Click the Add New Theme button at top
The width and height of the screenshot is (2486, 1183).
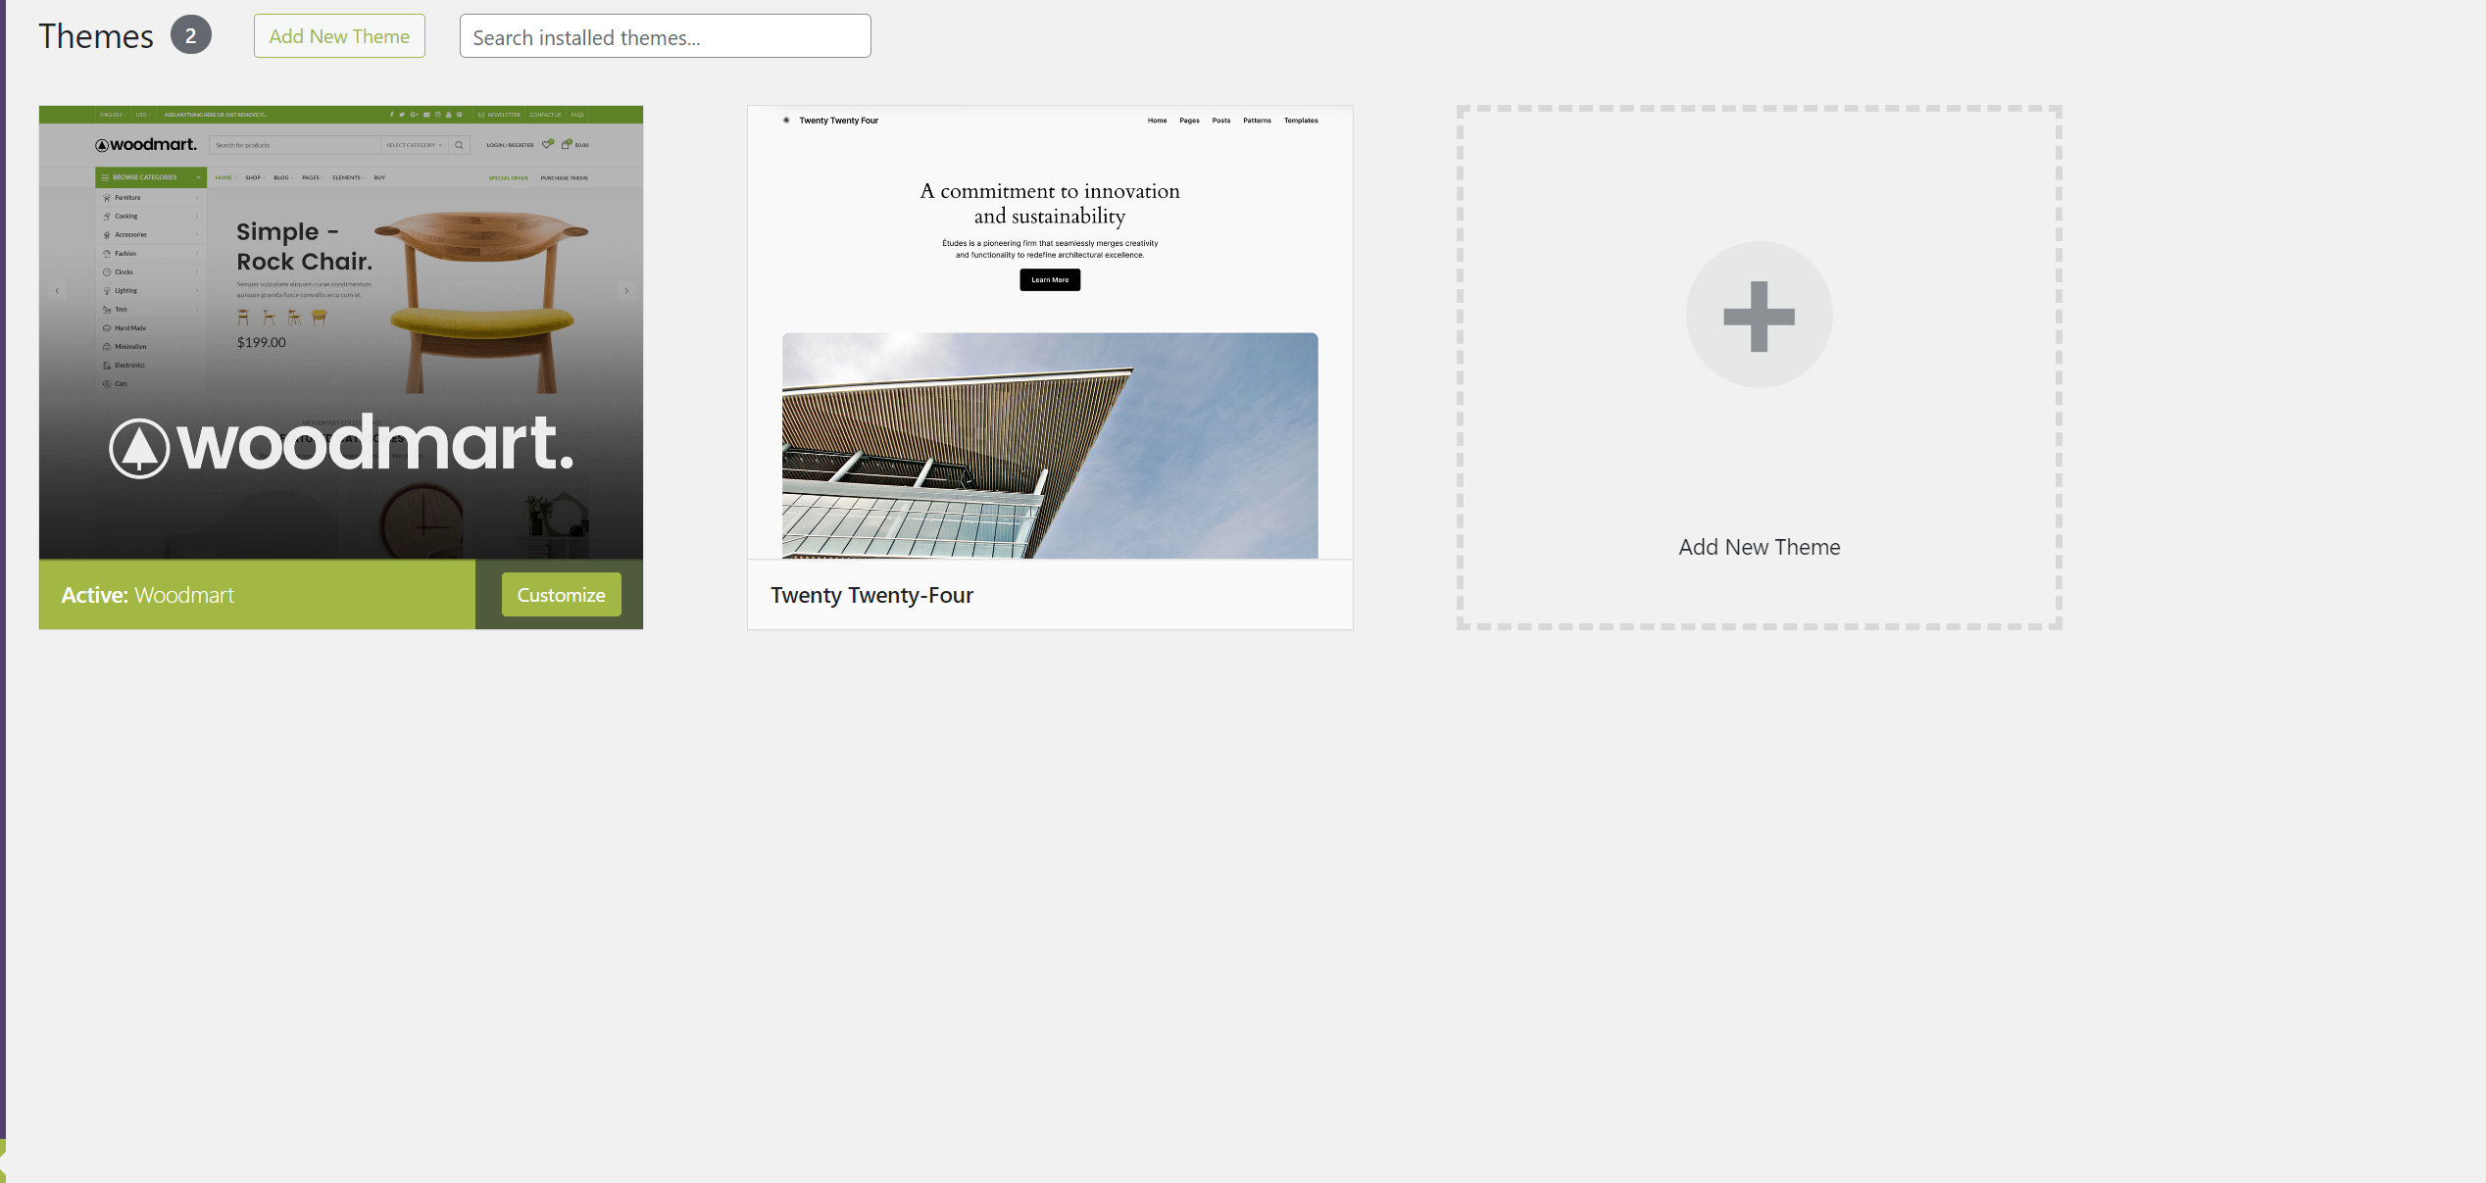339,36
